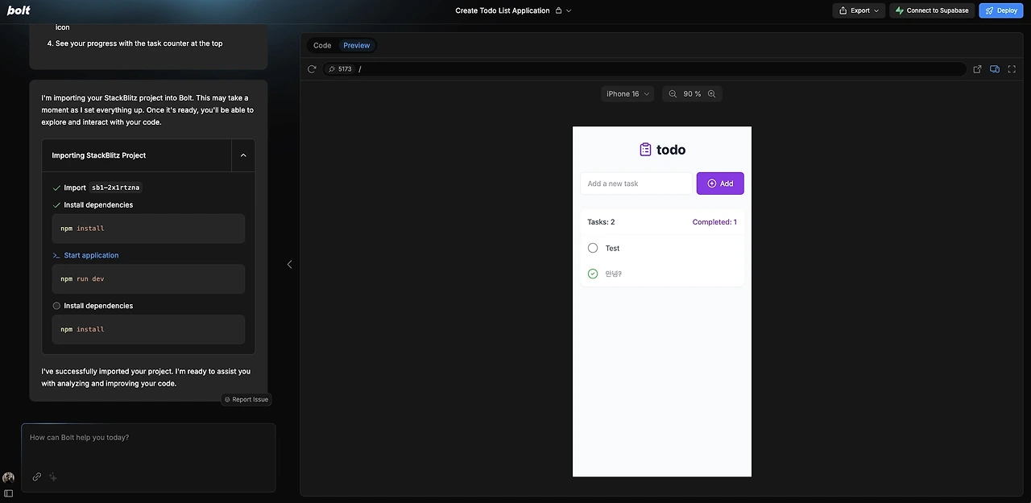Collapse the Importing StackBlitz Project section

coord(243,155)
